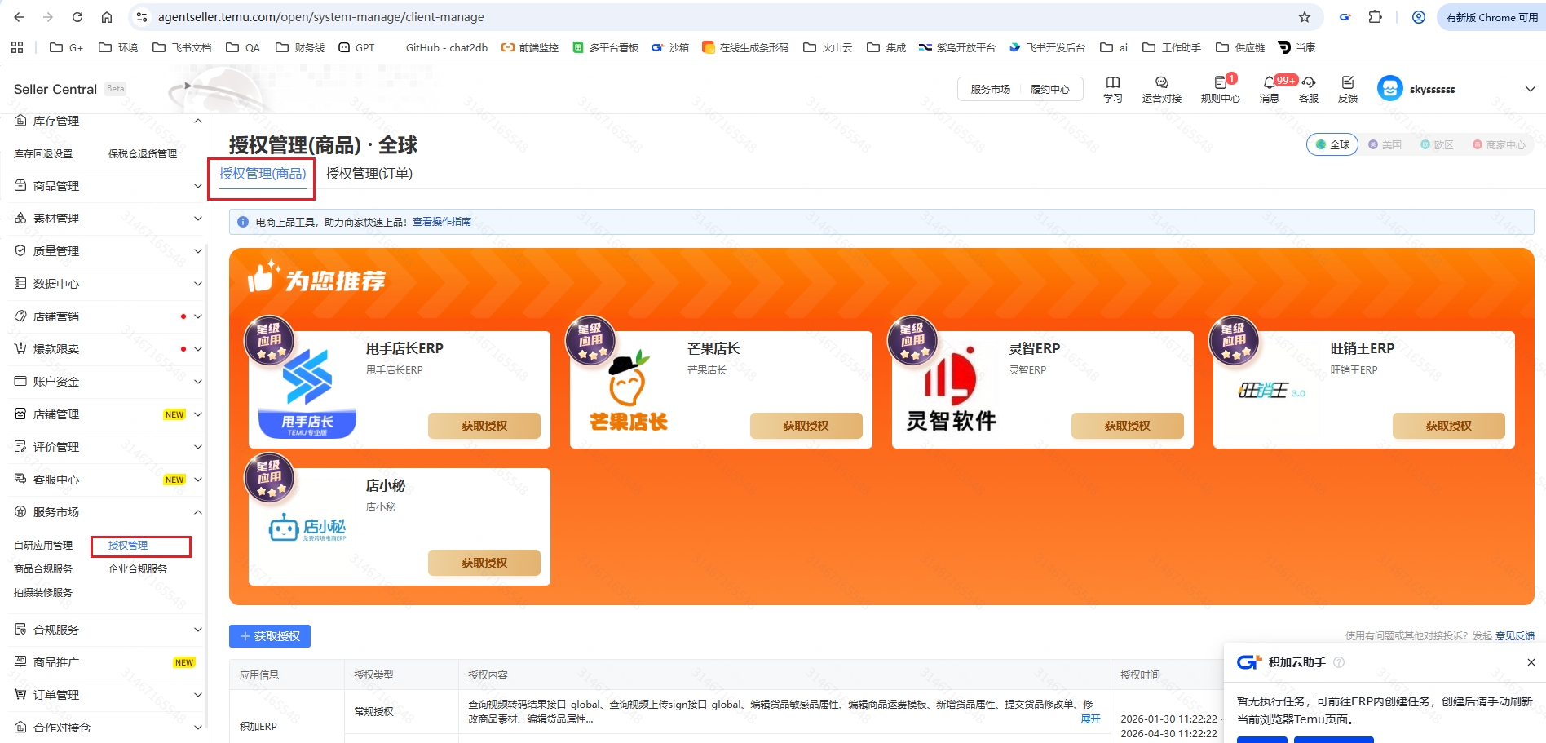
Task: Open the GPT bookmark
Action: pyautogui.click(x=356, y=47)
